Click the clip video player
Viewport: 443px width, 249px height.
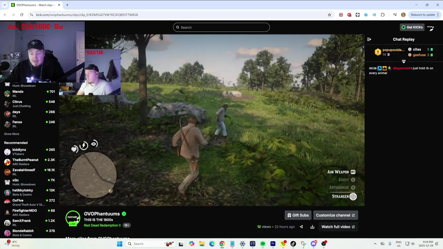click(x=211, y=120)
